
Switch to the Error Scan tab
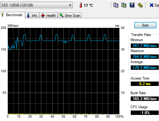[x=70, y=16]
